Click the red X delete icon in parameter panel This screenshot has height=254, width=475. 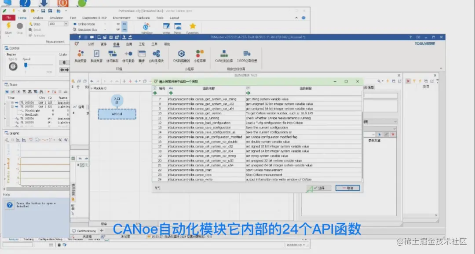point(393,134)
